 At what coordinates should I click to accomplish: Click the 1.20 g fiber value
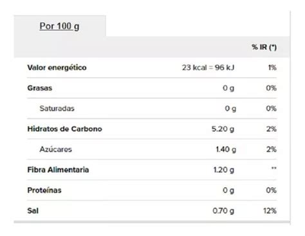point(224,170)
